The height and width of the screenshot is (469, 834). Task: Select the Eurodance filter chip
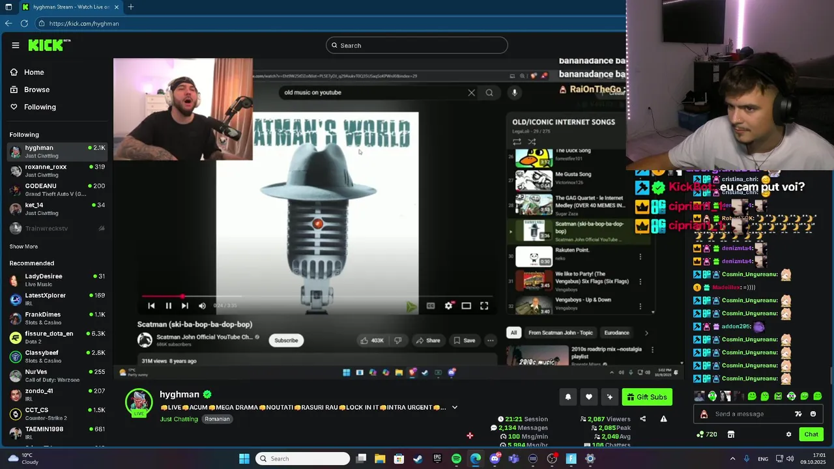[x=616, y=333]
